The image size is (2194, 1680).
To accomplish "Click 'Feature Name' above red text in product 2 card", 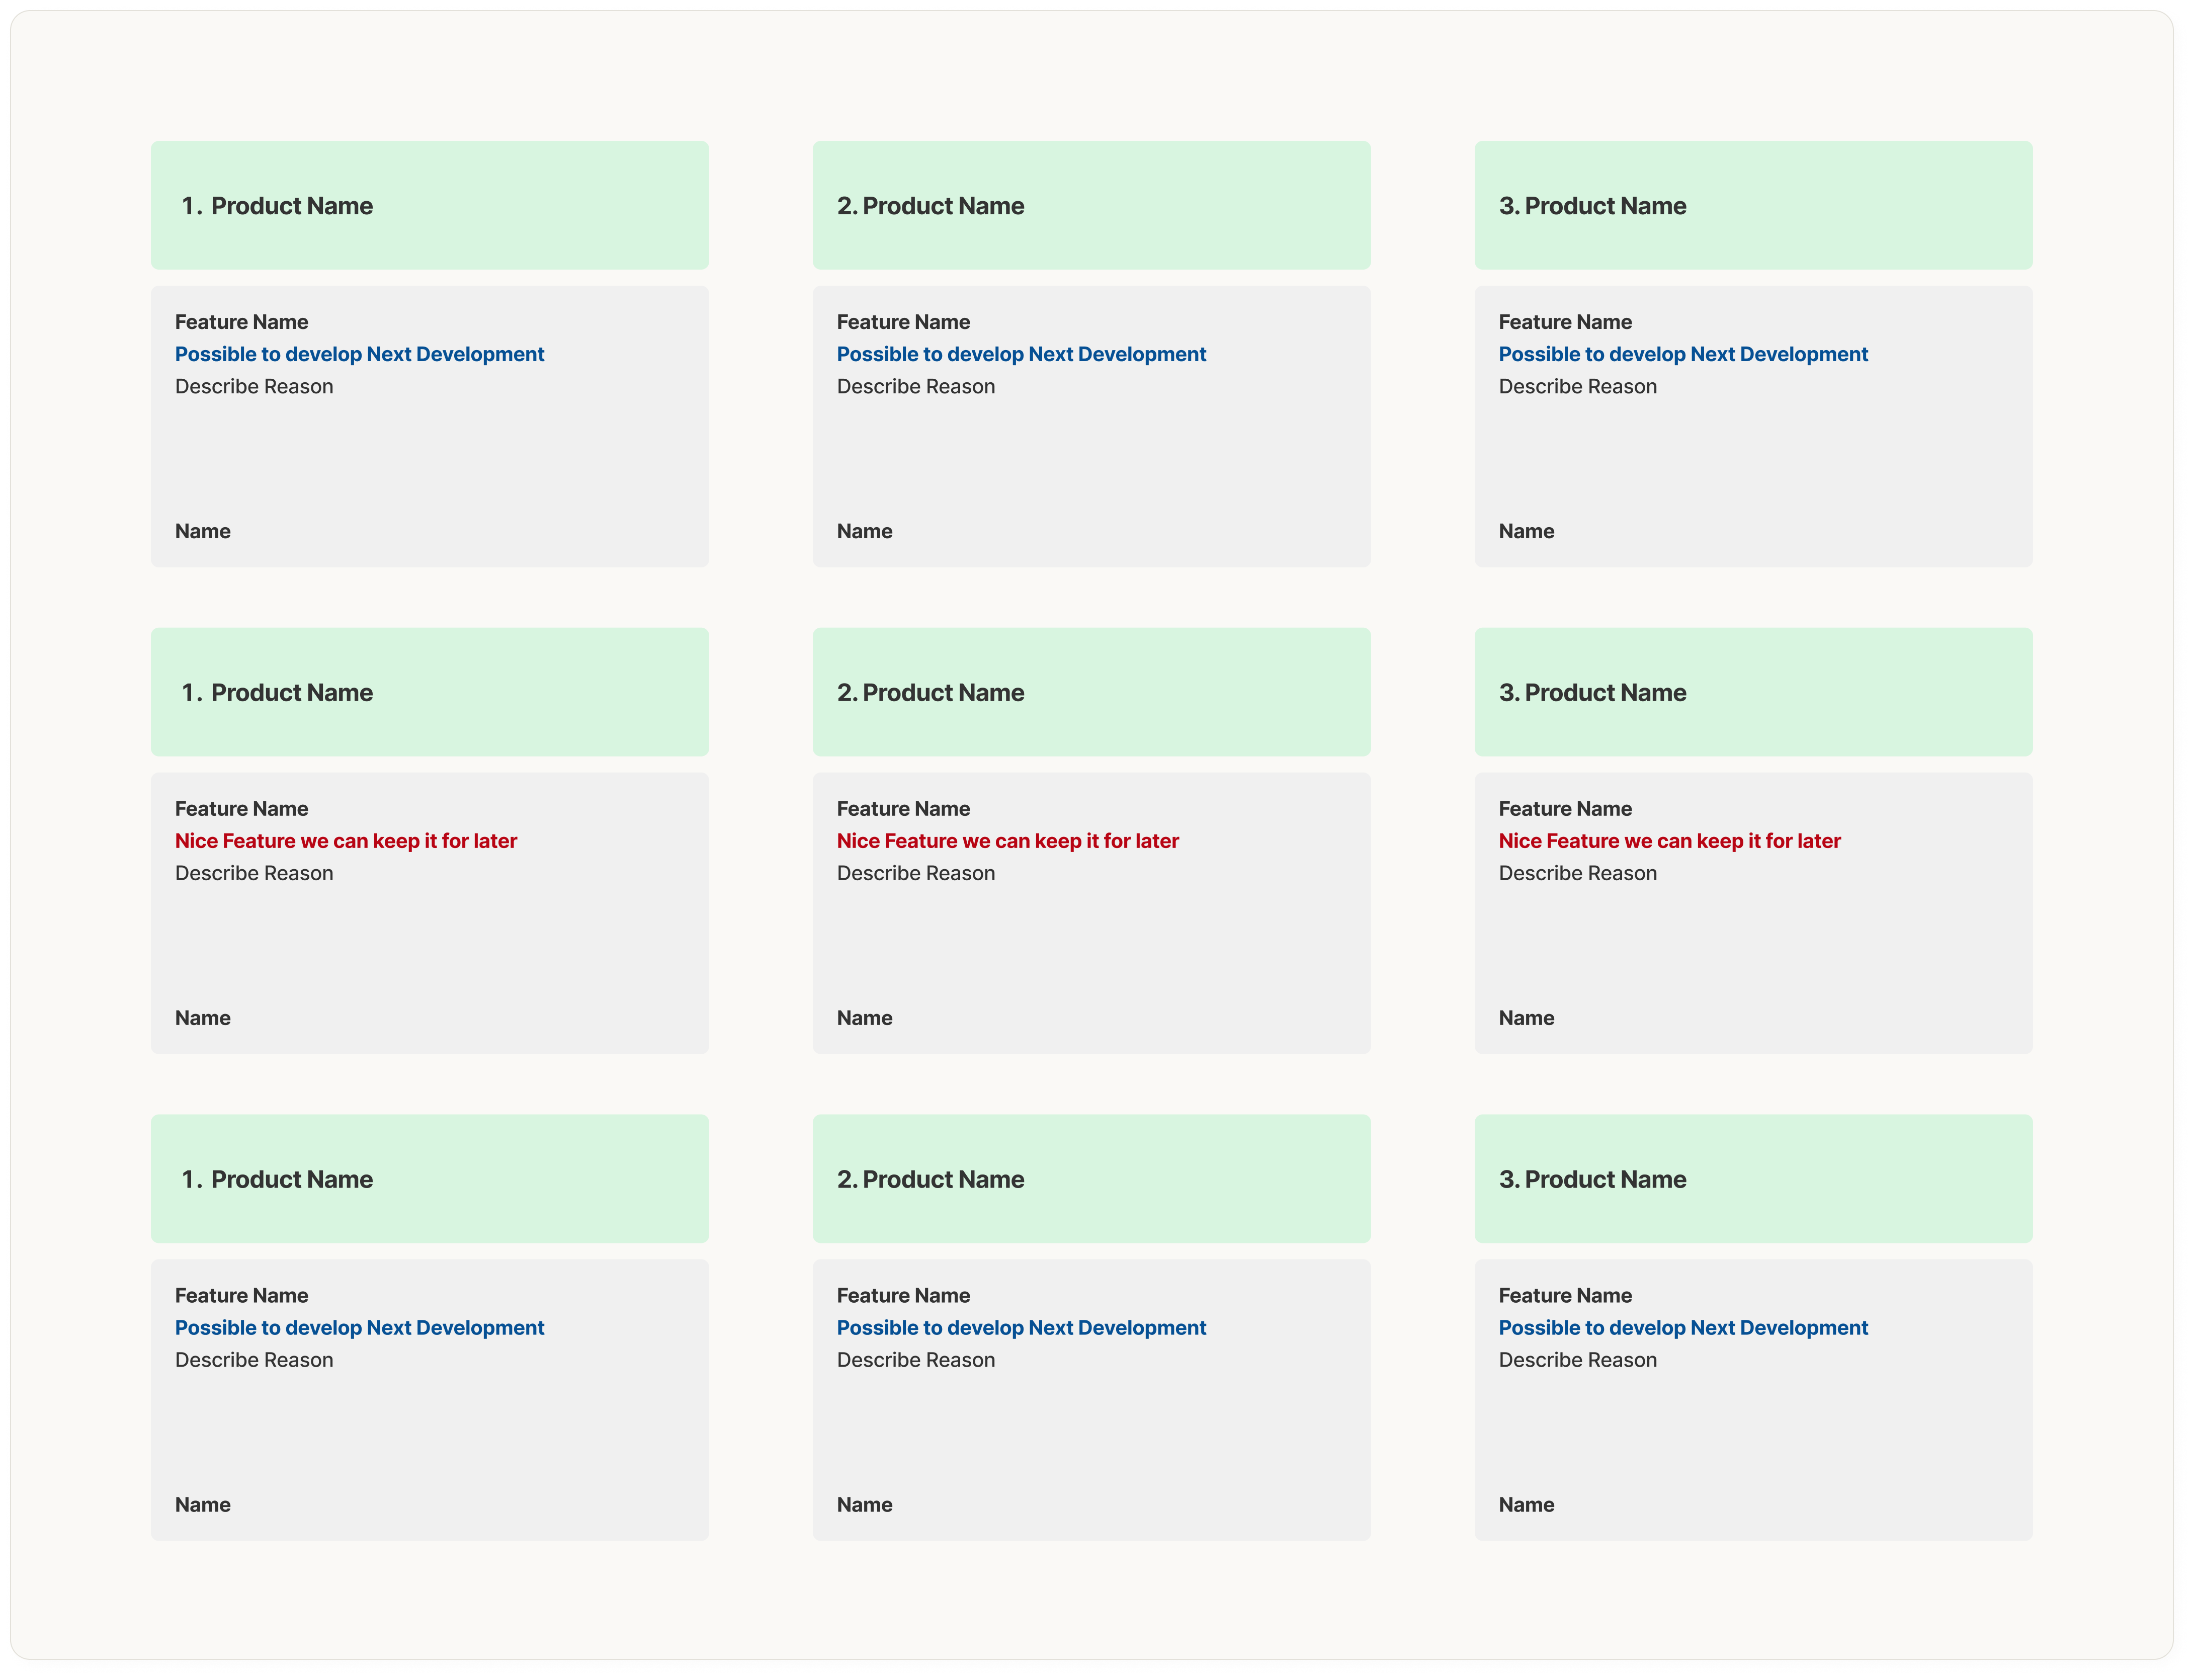I will [x=904, y=809].
